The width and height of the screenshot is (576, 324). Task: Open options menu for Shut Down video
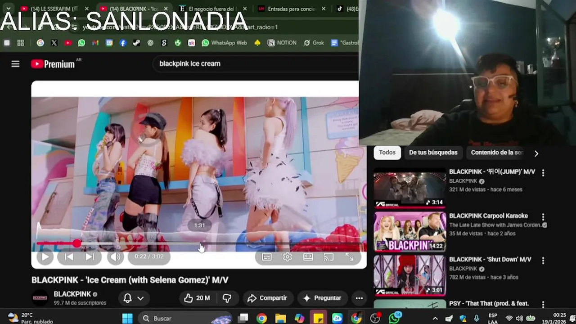click(543, 261)
